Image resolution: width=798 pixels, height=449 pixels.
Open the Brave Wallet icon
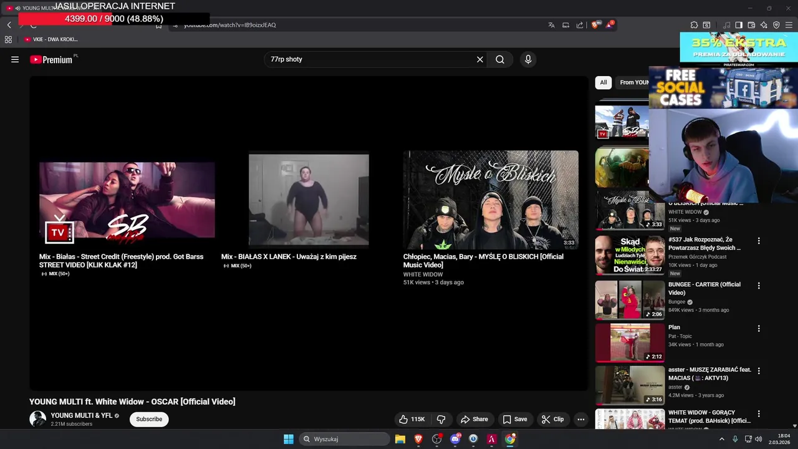coord(751,25)
